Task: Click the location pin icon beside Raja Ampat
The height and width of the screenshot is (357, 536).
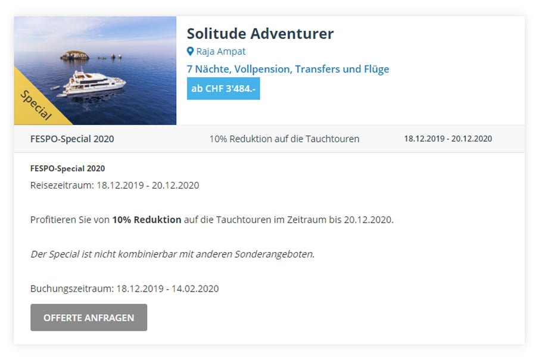Action: pos(191,52)
